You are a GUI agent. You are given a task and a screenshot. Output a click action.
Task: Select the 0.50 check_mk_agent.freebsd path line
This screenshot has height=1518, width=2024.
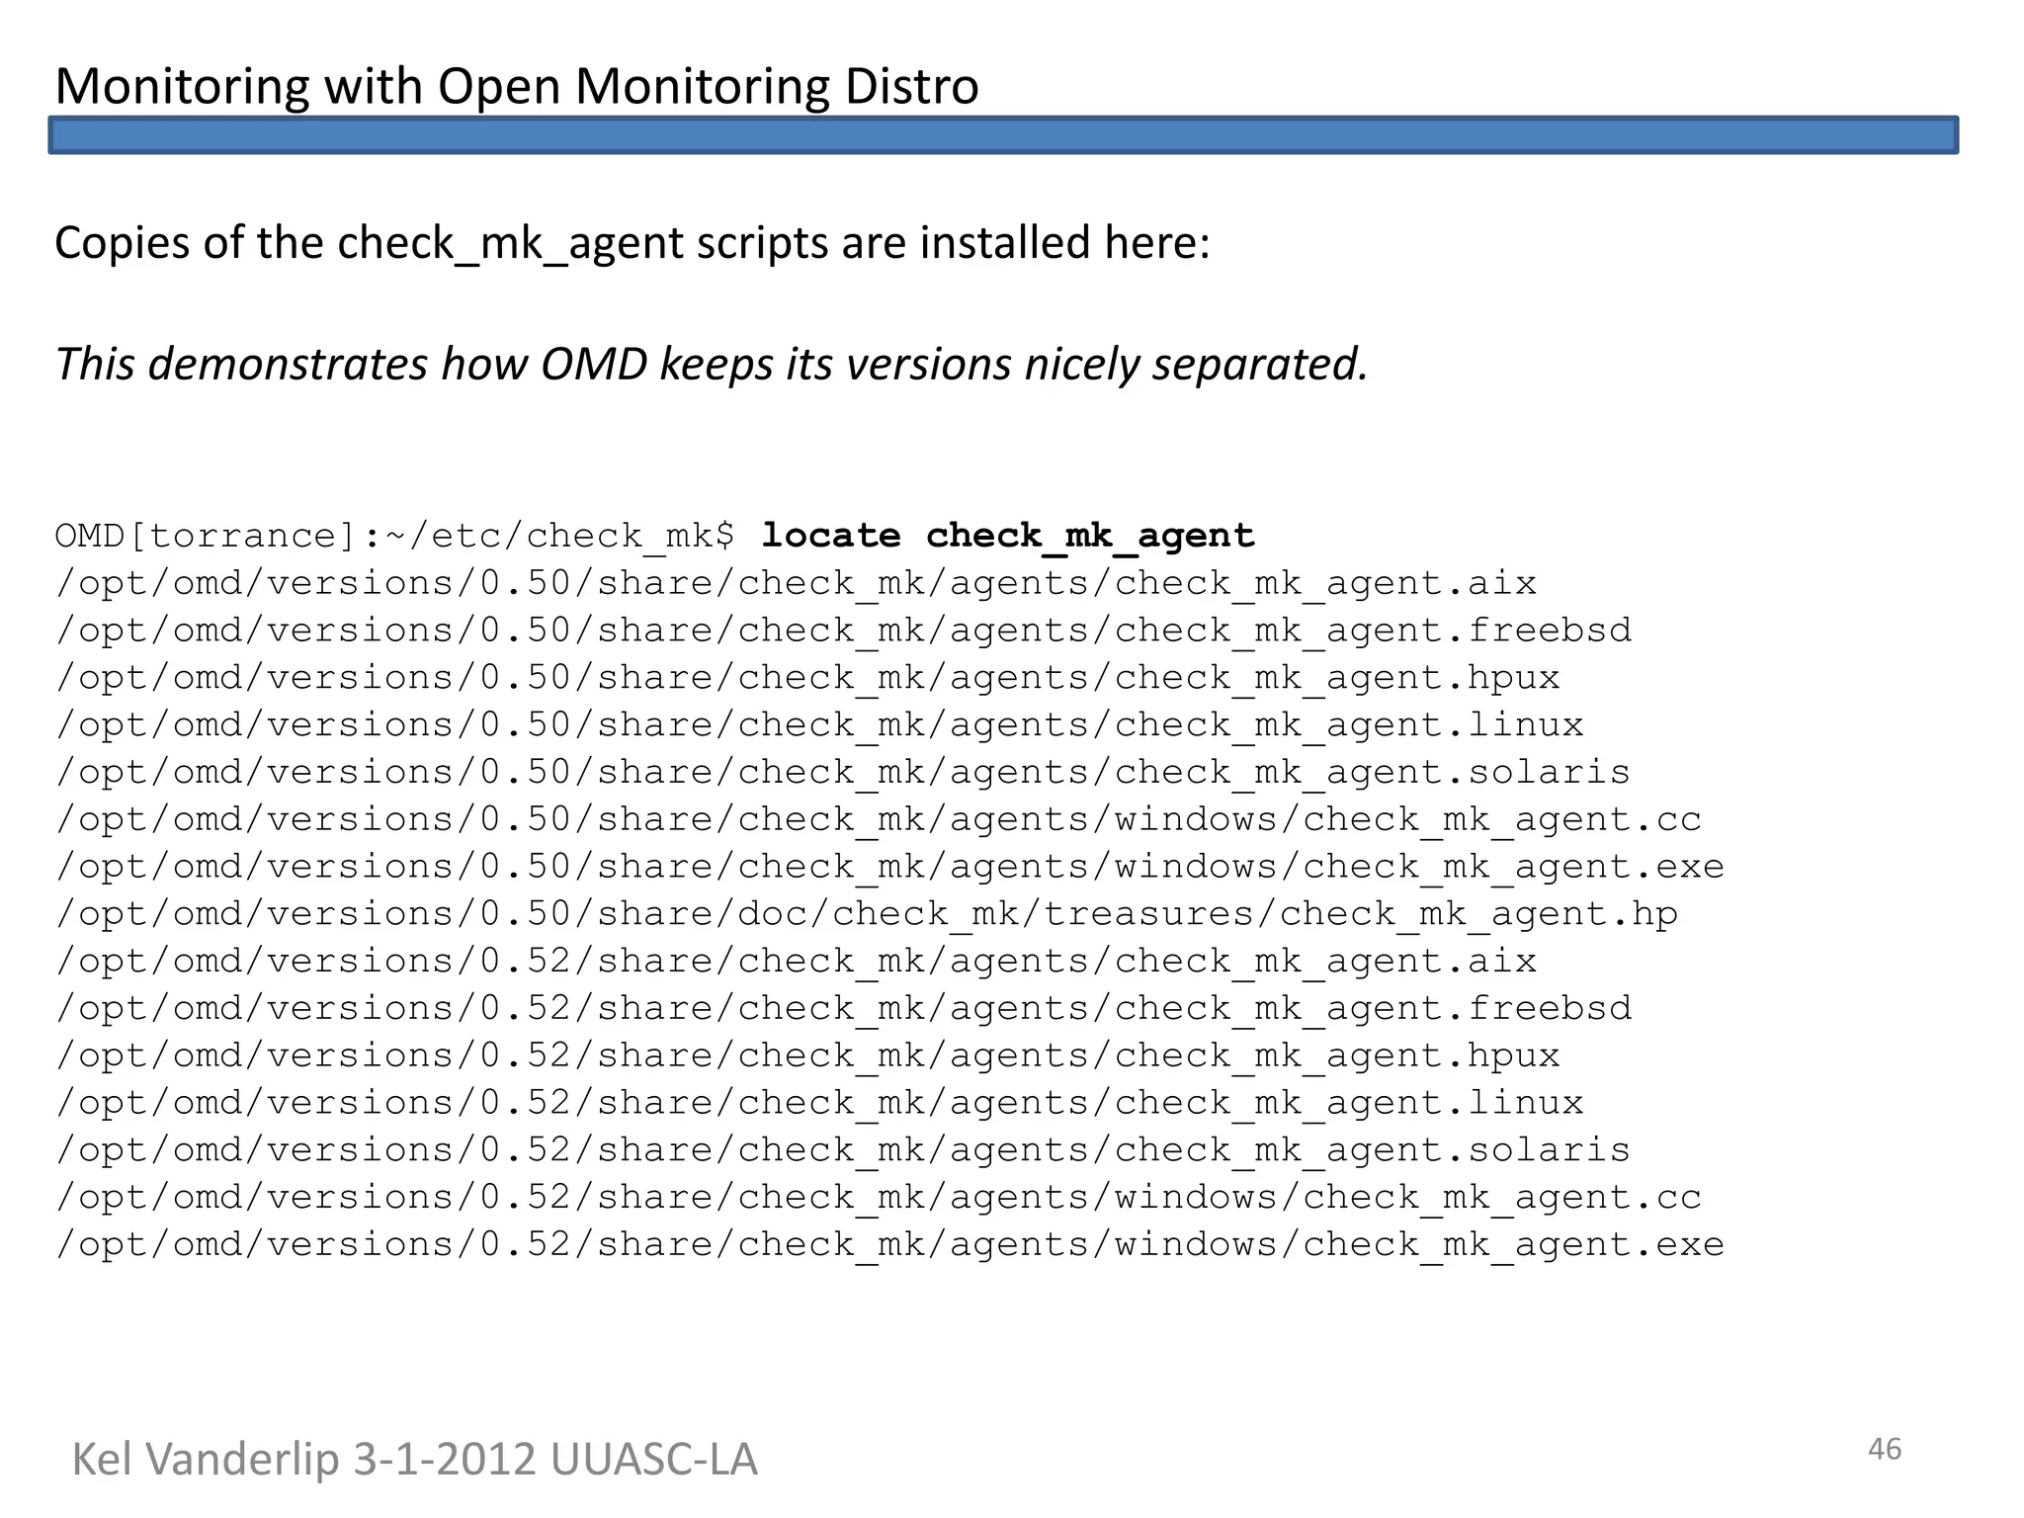click(843, 631)
